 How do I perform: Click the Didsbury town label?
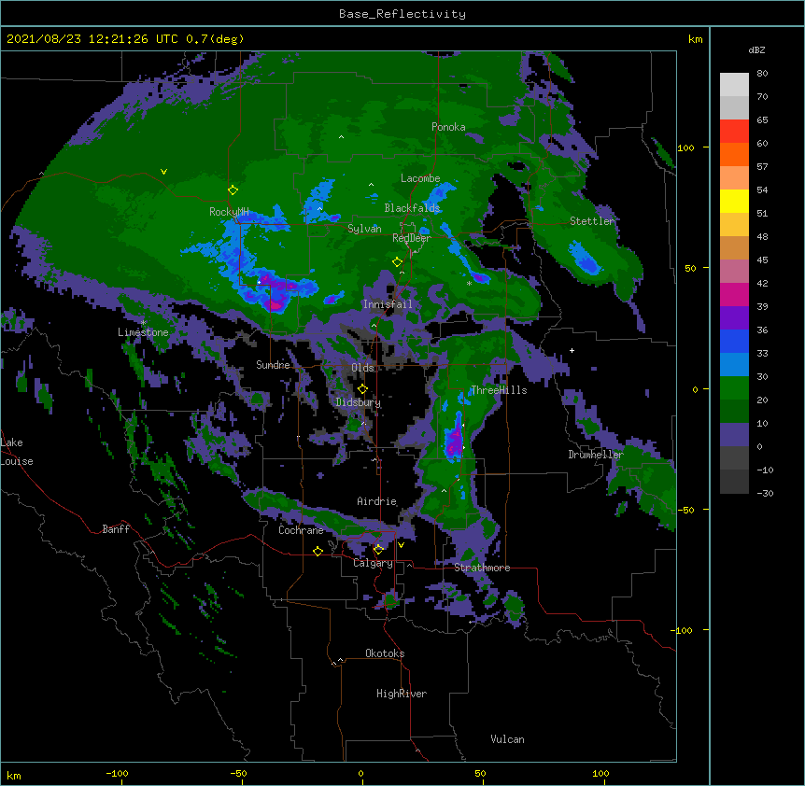pos(358,402)
